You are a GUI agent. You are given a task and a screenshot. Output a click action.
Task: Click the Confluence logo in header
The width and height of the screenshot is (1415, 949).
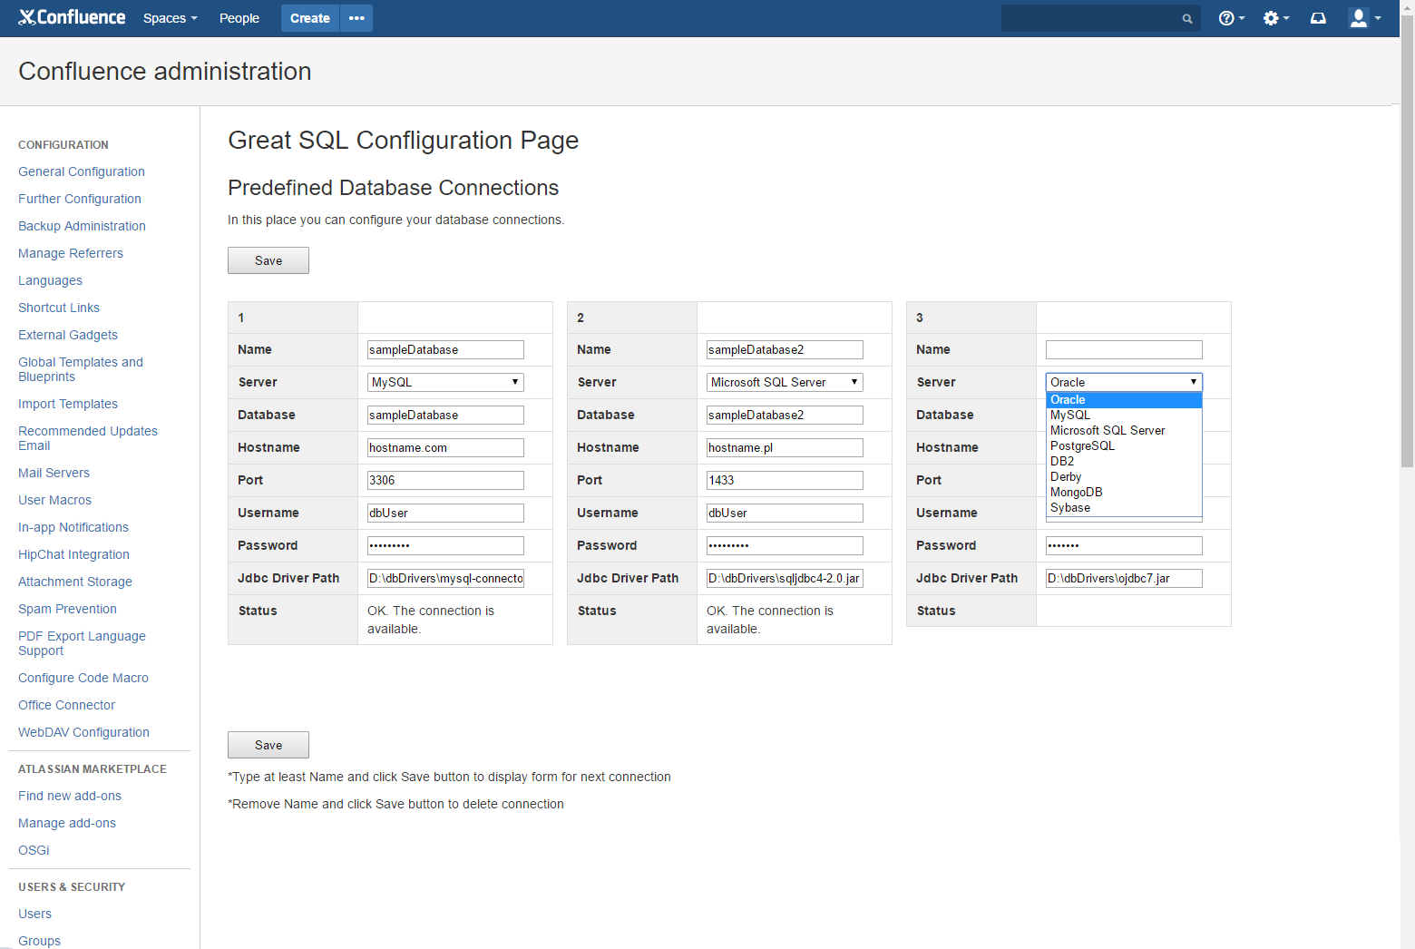[x=72, y=17]
